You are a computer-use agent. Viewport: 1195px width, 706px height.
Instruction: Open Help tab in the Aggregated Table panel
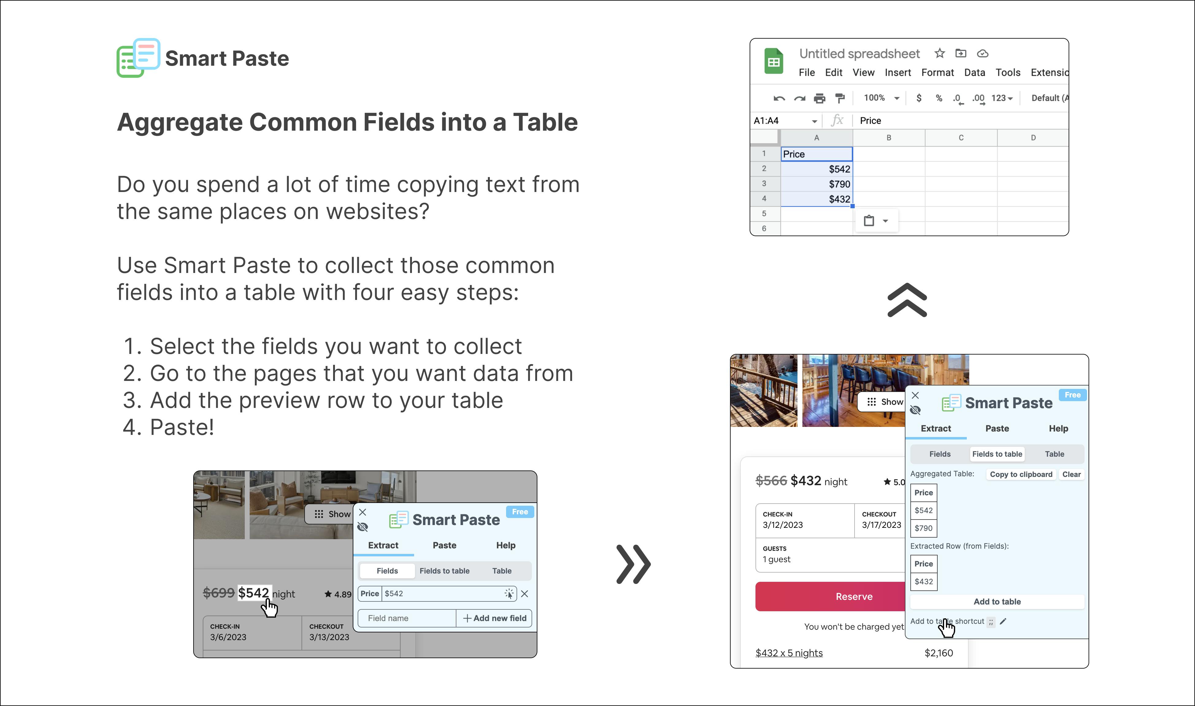[1059, 429]
